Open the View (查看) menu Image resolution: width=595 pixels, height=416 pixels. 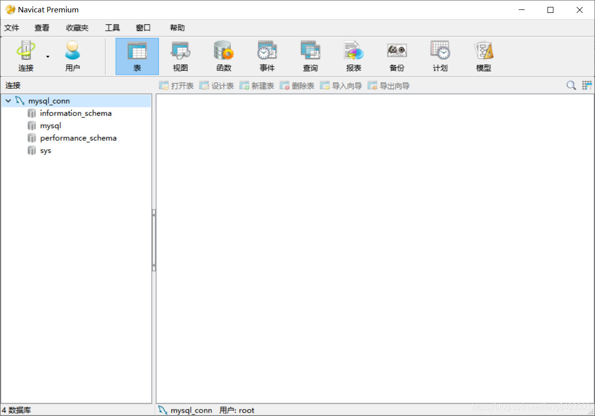click(x=42, y=28)
